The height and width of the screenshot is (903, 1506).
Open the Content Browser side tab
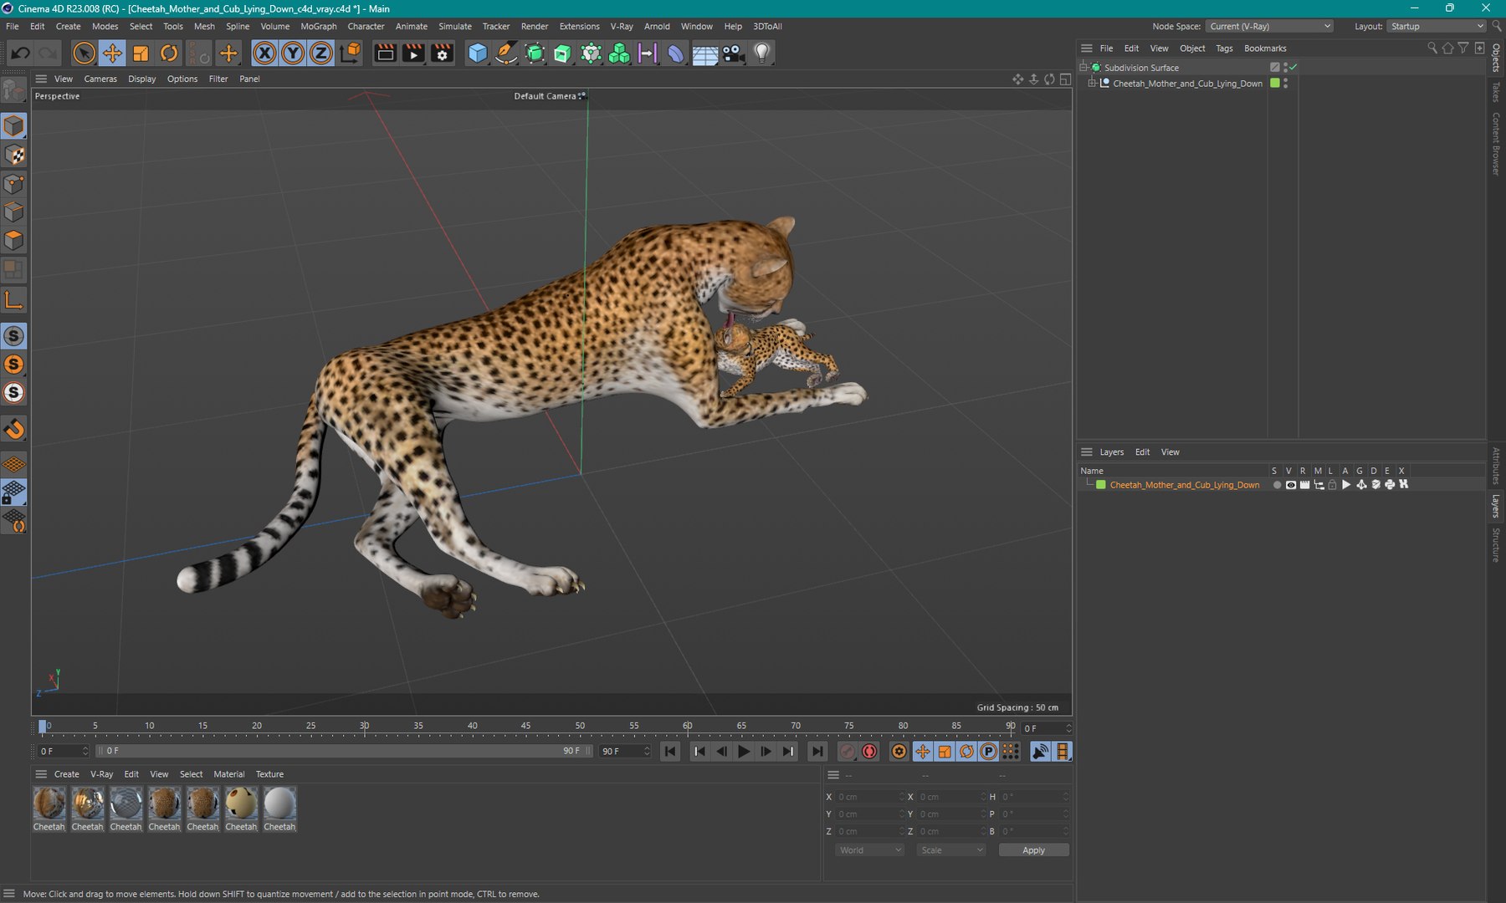1496,145
